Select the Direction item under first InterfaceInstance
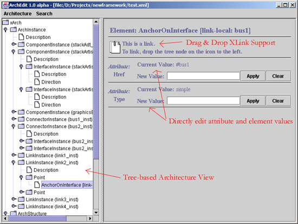The width and height of the screenshot is (298, 224). (51, 82)
